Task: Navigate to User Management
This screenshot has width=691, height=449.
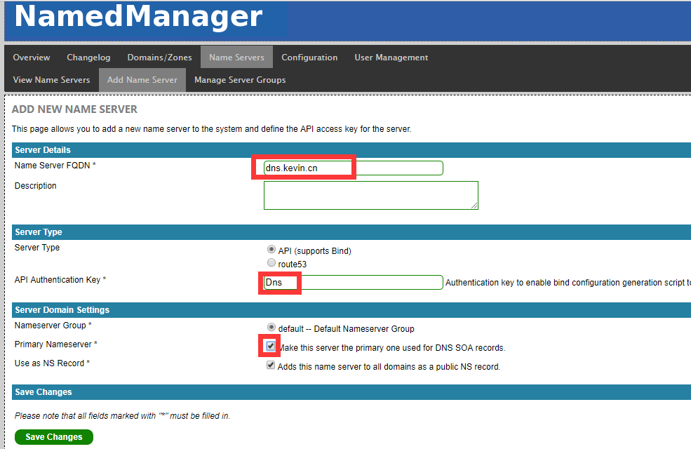Action: click(391, 58)
